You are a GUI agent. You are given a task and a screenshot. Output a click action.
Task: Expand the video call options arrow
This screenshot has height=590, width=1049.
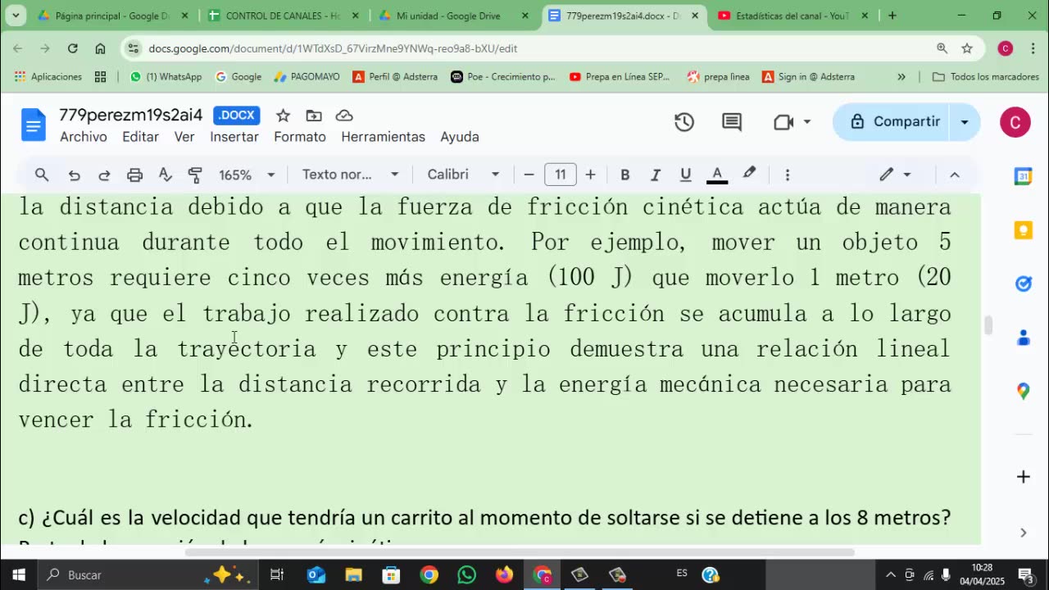pos(807,122)
